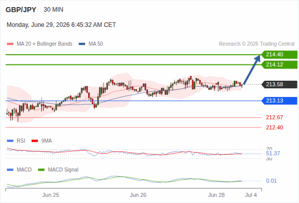Click the MACD Signal green legend marker
The image size is (299, 203).
coord(41,170)
